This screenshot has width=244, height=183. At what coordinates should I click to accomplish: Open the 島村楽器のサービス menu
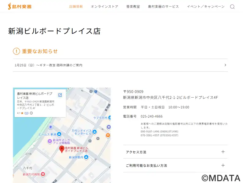[x=163, y=6]
